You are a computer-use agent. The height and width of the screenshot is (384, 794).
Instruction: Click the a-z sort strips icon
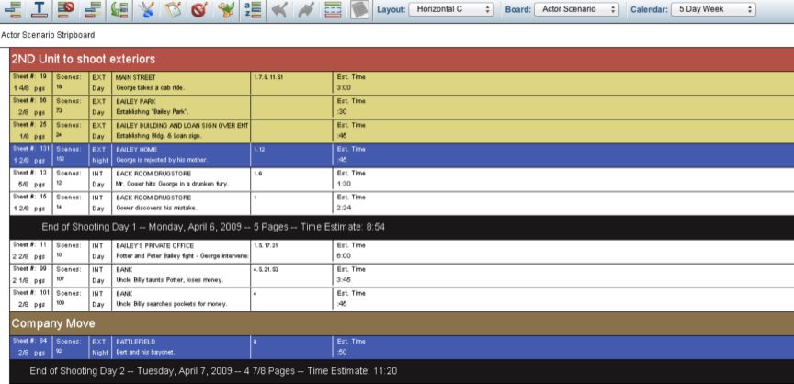(252, 9)
